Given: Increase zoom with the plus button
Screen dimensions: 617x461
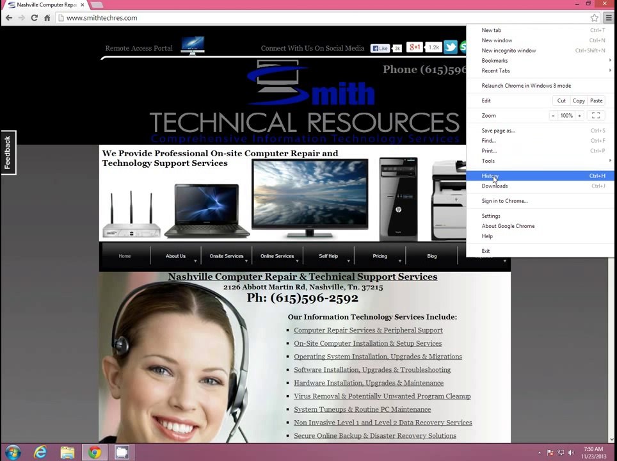Looking at the screenshot, I should [579, 116].
